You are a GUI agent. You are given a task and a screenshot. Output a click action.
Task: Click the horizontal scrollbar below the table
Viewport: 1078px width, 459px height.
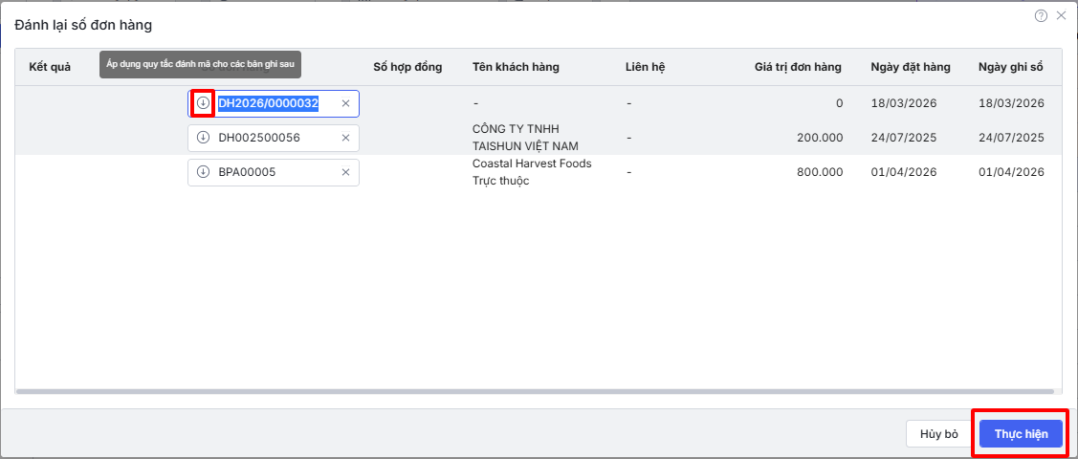(x=536, y=391)
